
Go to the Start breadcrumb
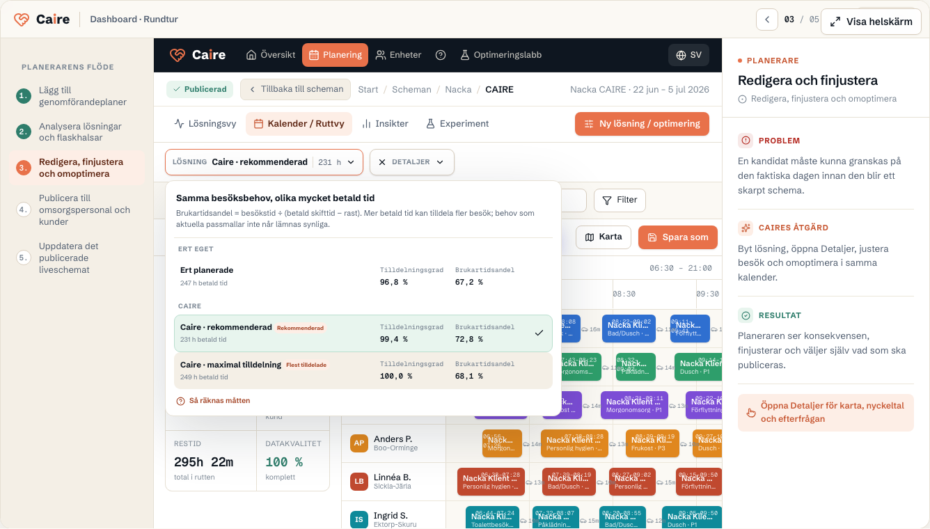point(368,90)
